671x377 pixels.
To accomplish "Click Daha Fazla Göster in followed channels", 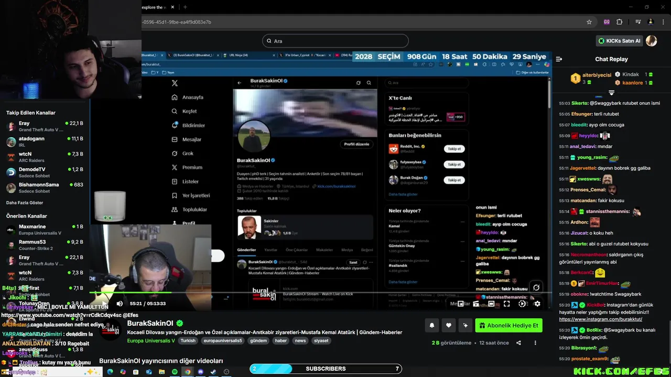I will [25, 203].
